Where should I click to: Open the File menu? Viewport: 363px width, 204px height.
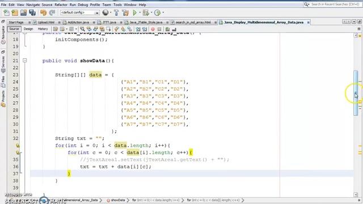click(4, 5)
